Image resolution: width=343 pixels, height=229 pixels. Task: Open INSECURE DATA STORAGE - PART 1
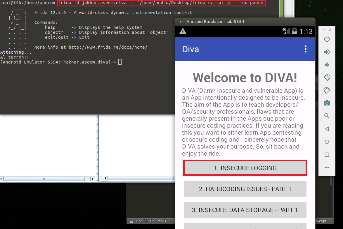(245, 210)
